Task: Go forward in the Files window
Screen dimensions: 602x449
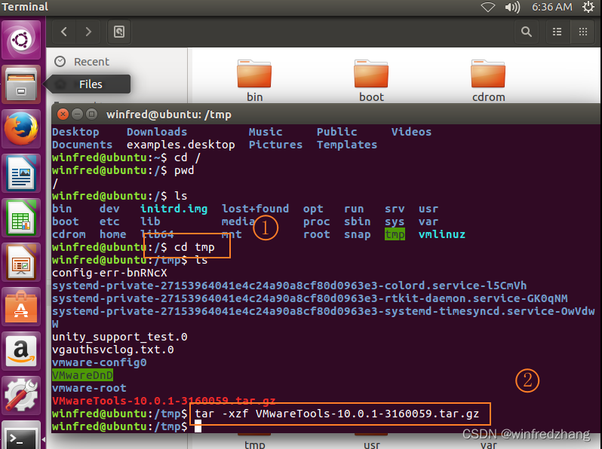Action: point(88,32)
